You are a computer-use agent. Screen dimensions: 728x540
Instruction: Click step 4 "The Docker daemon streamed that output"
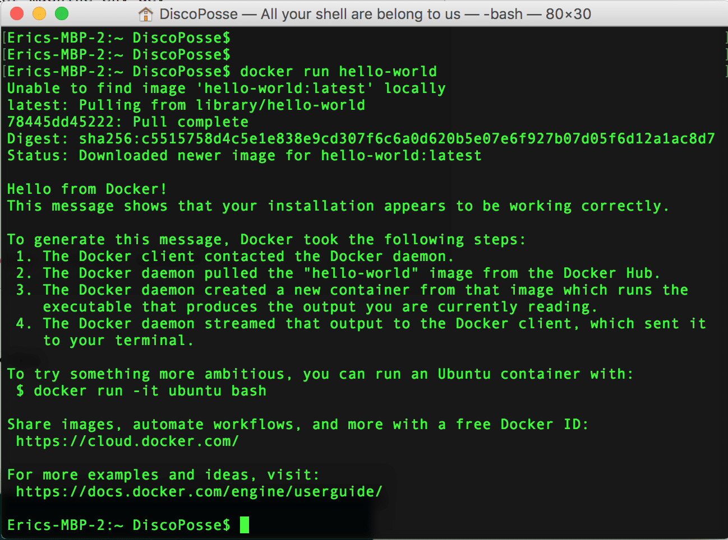[361, 324]
